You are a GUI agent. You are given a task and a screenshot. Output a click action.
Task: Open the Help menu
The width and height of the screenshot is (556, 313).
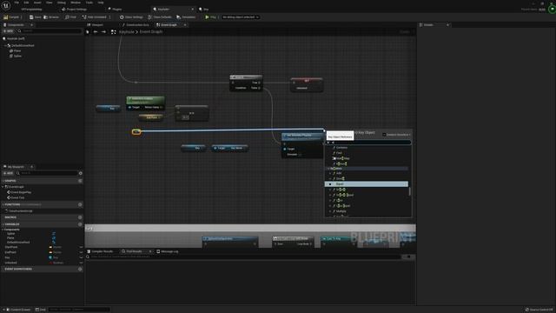101,3
